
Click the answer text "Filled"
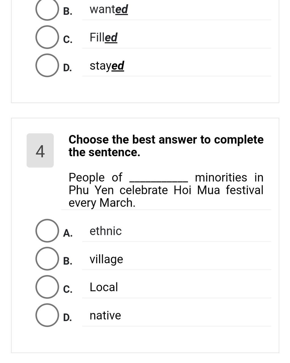[103, 37]
